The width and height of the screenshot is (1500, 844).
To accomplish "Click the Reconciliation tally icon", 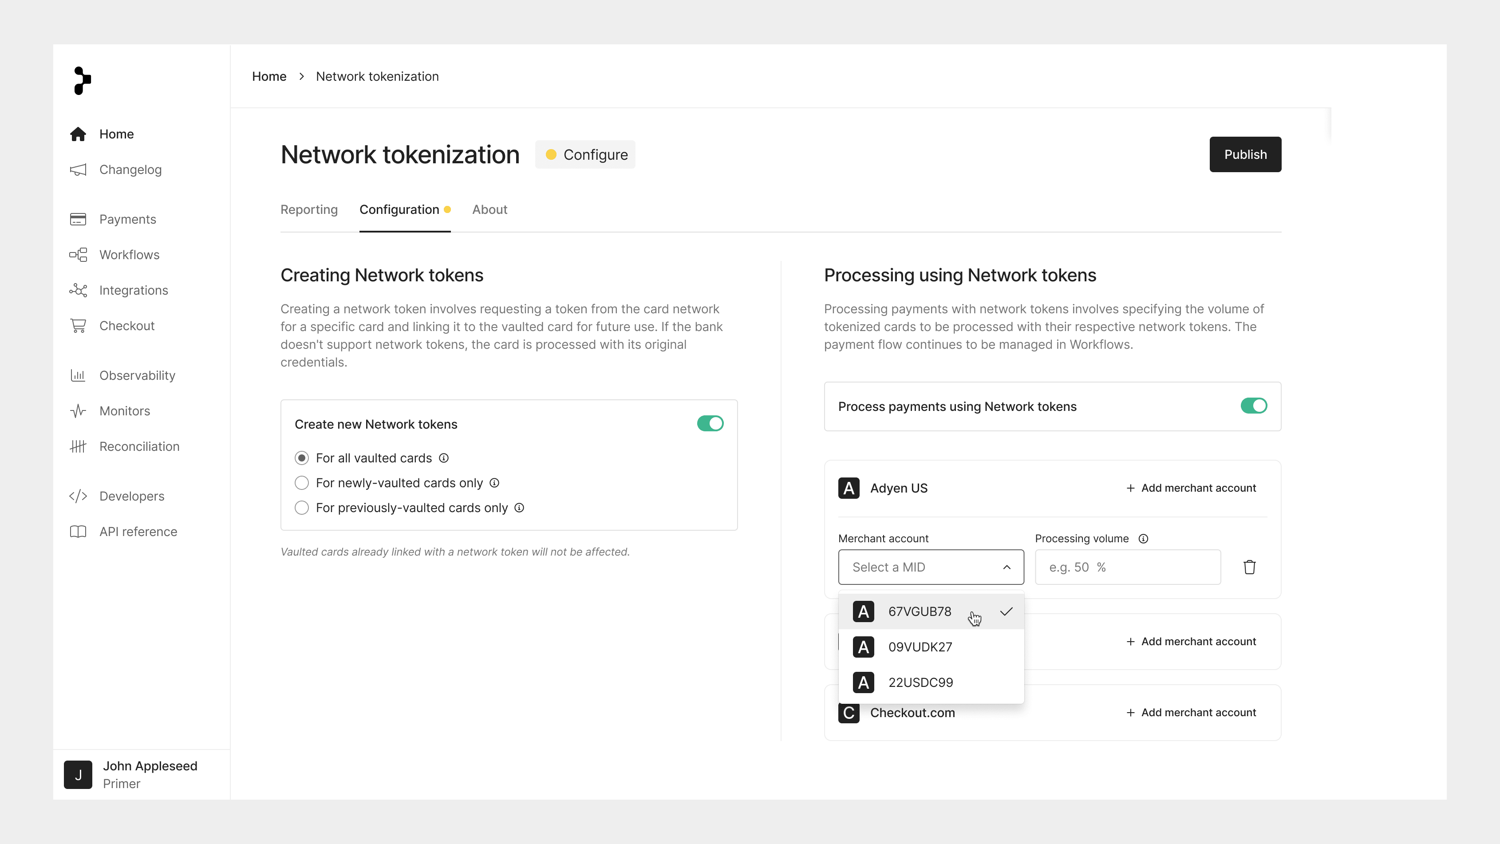I will (78, 446).
